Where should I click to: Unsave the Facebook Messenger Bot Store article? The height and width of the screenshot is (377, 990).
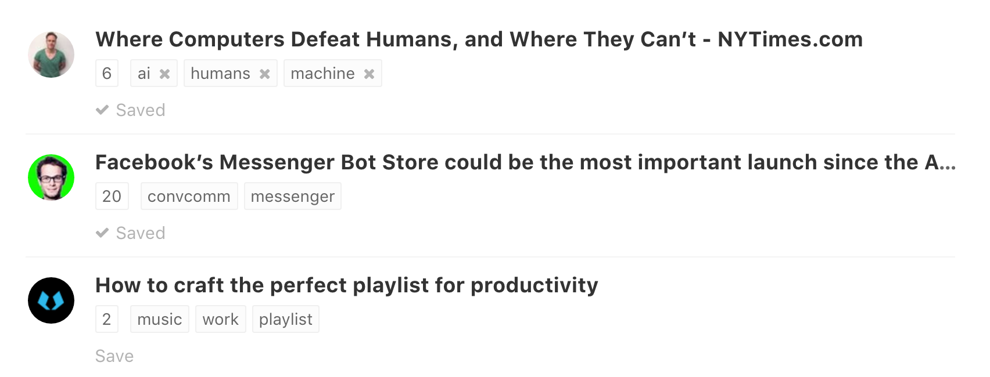[131, 233]
